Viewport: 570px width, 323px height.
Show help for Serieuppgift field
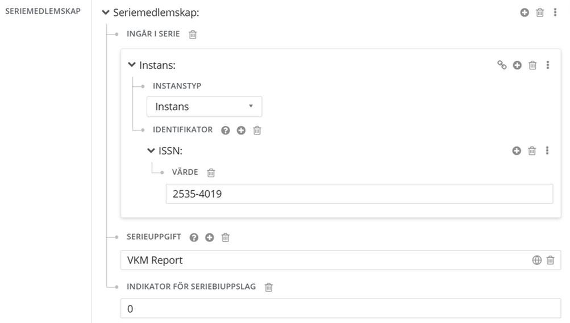point(194,237)
